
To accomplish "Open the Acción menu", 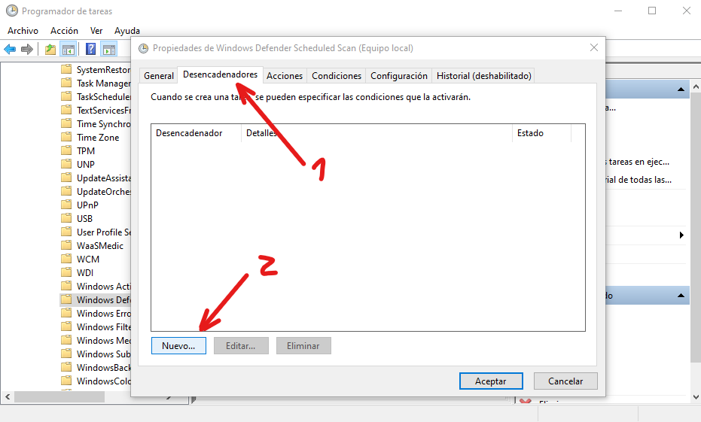I will tap(65, 30).
